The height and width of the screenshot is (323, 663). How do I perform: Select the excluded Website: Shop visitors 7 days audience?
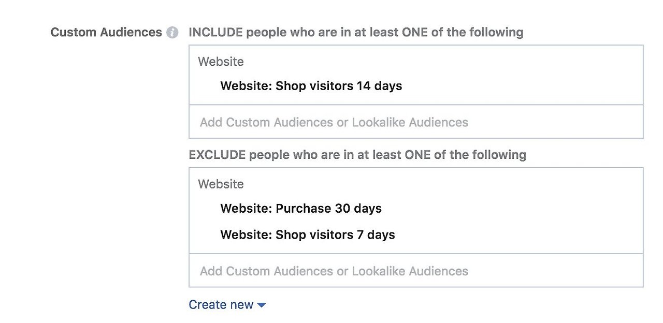pyautogui.click(x=308, y=234)
